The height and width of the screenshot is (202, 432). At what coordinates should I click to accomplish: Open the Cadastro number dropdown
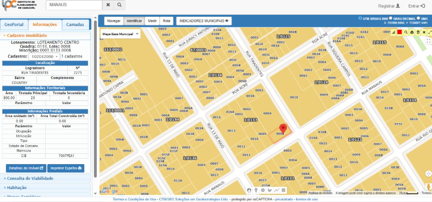pos(44,56)
